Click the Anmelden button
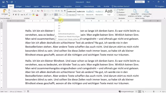Viewport: 166px width, 93px height. 140,2
